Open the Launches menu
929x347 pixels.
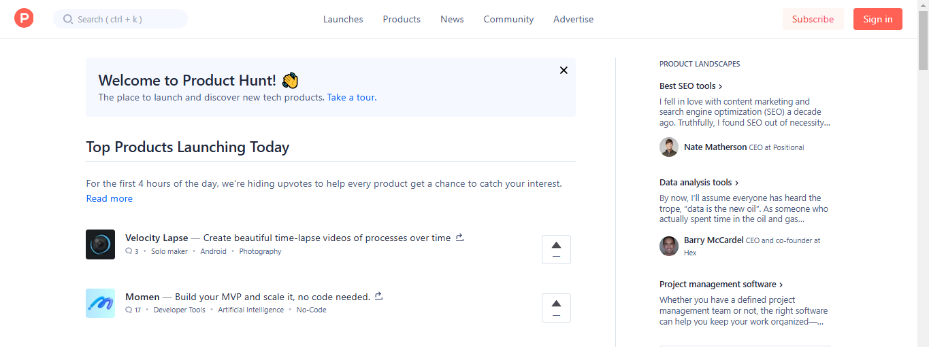click(x=343, y=19)
